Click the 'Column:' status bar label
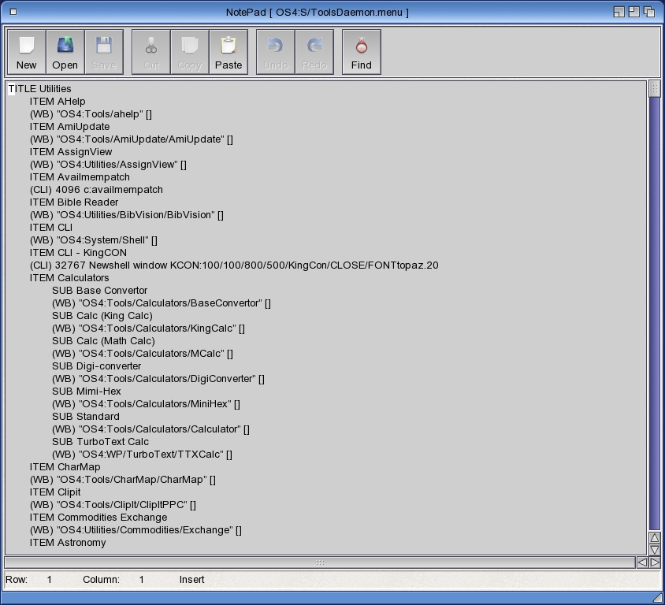This screenshot has width=665, height=605. (x=101, y=580)
